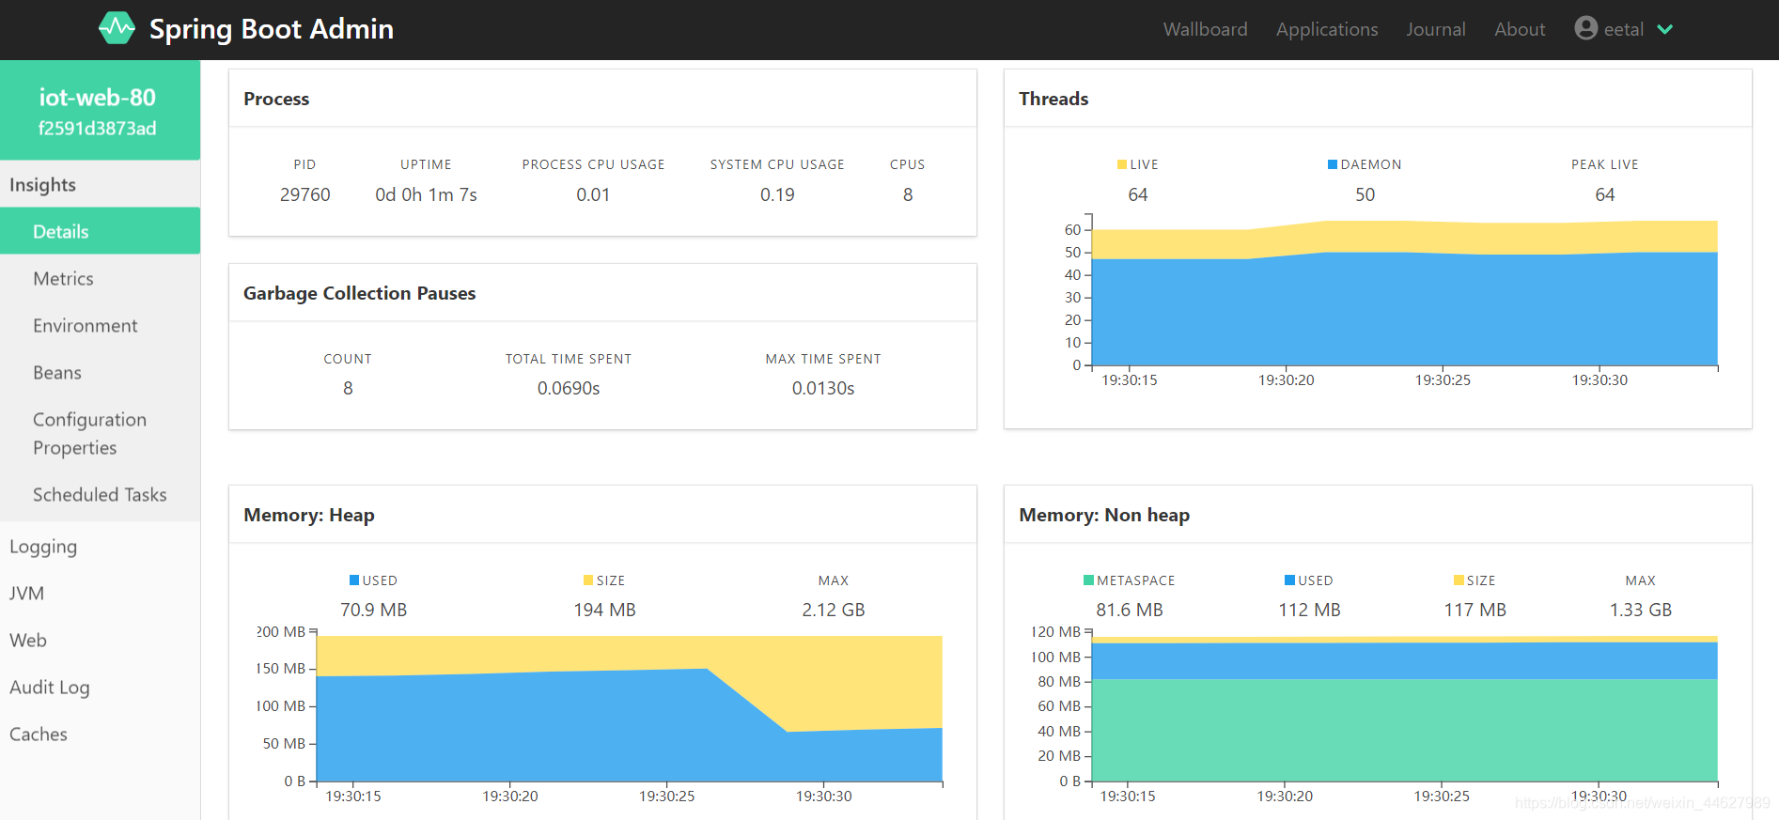
Task: Click the Spring Boot Admin heartbeat logo
Action: [x=117, y=28]
